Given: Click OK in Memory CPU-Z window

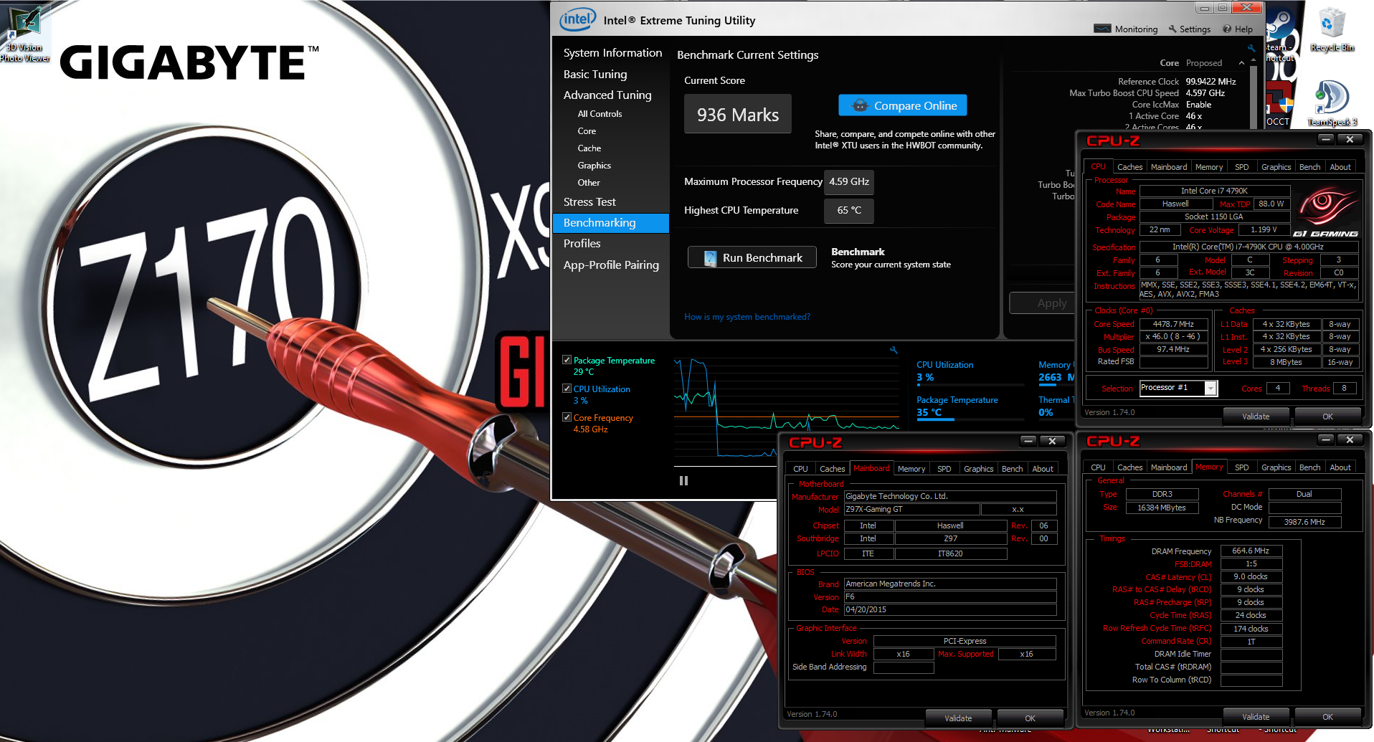Looking at the screenshot, I should [x=1327, y=716].
